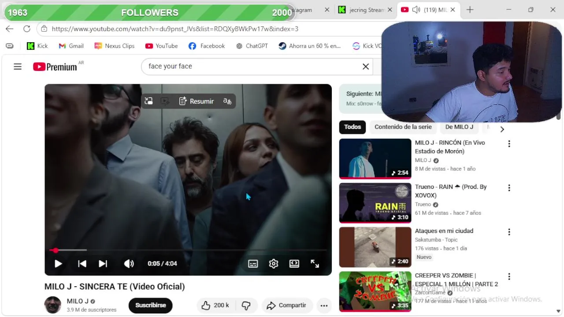The image size is (564, 317).
Task: Select the Todos filter chip
Action: pos(352,127)
